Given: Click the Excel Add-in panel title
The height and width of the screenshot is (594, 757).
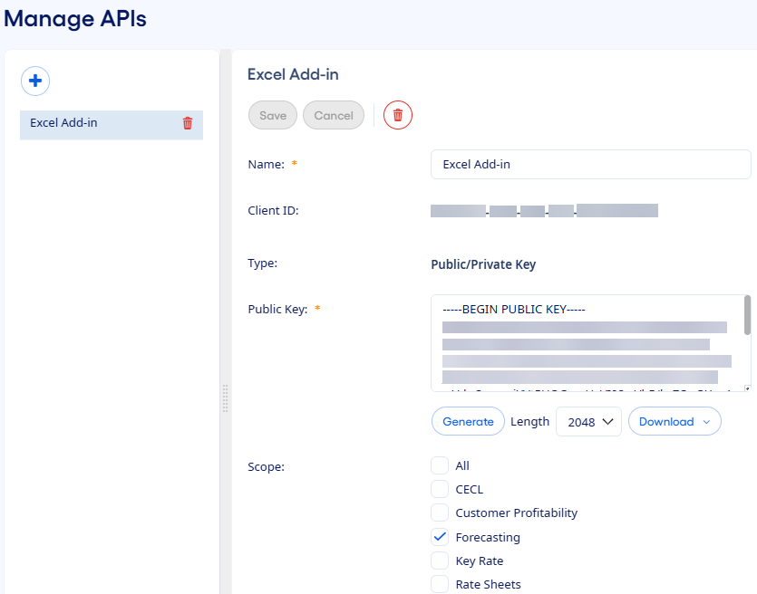Looking at the screenshot, I should pyautogui.click(x=293, y=75).
